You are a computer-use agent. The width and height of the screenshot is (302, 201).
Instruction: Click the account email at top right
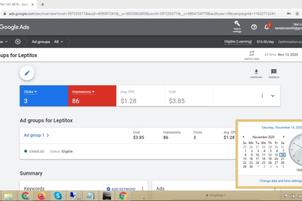tap(288, 28)
